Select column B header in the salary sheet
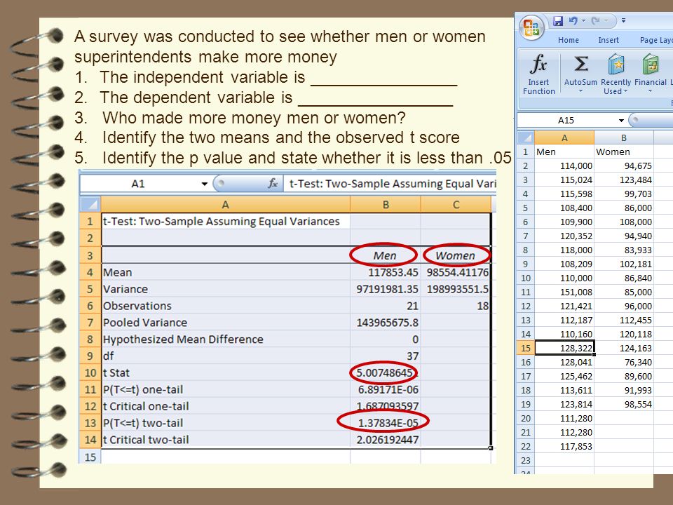The height and width of the screenshot is (505, 673). coord(624,138)
